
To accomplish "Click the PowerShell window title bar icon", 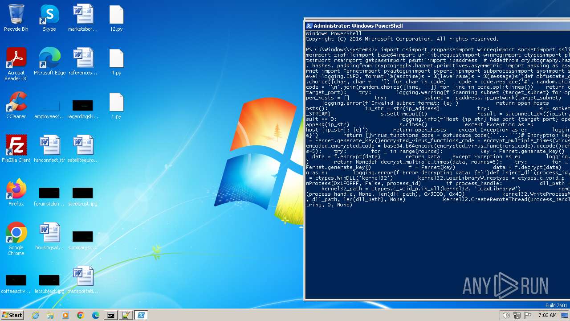I will click(309, 26).
